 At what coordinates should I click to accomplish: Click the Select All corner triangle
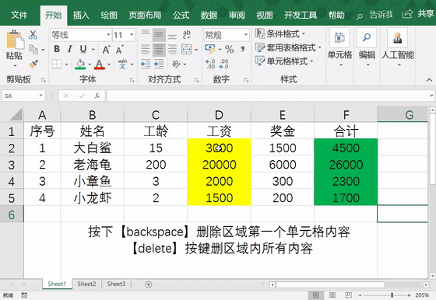(x=16, y=114)
